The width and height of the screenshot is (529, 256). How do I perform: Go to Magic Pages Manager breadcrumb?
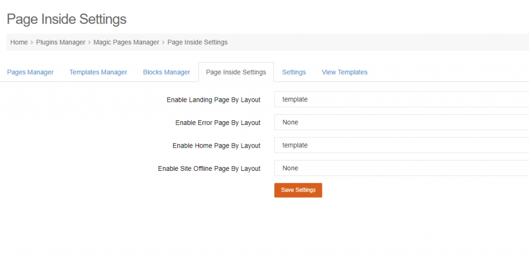click(x=126, y=42)
